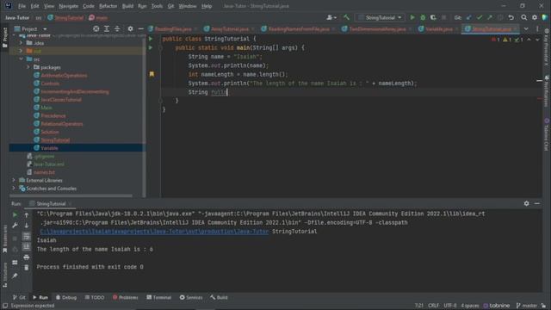Toggle the Bookmarks tool window sidebar button
This screenshot has width=551, height=310.
[x=4, y=239]
